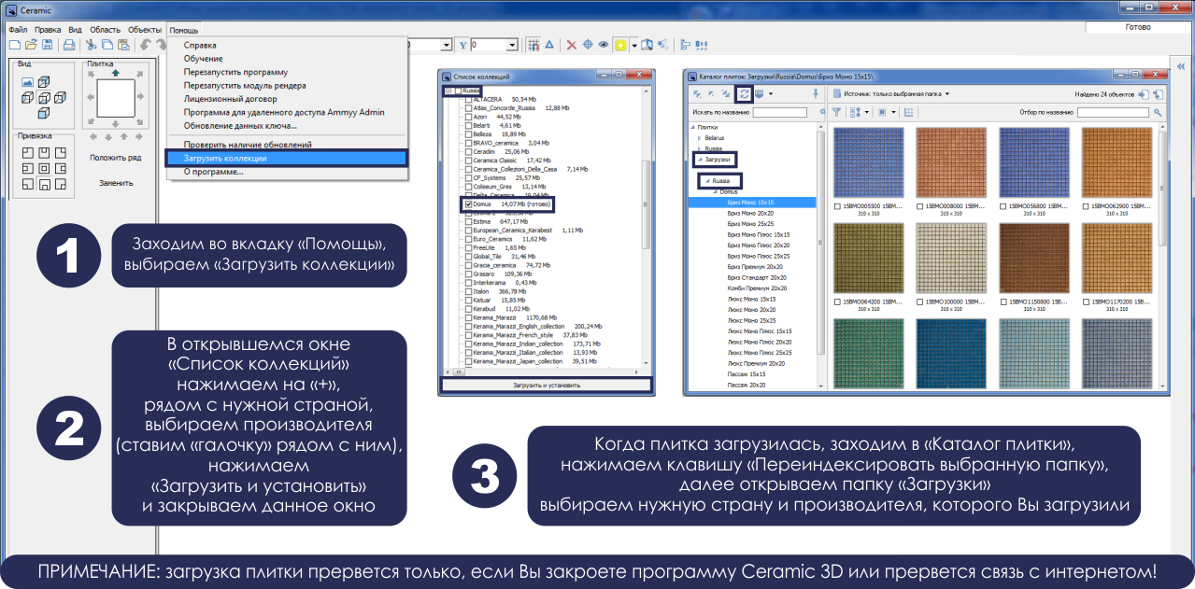This screenshot has height=589, width=1195.
Task: Click the filter funnel icon in catalog
Action: point(837,112)
